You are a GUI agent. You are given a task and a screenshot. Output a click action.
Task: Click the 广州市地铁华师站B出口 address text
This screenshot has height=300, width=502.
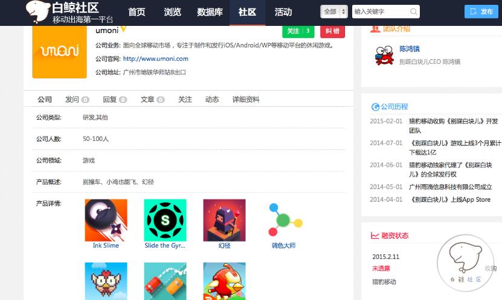click(x=154, y=72)
